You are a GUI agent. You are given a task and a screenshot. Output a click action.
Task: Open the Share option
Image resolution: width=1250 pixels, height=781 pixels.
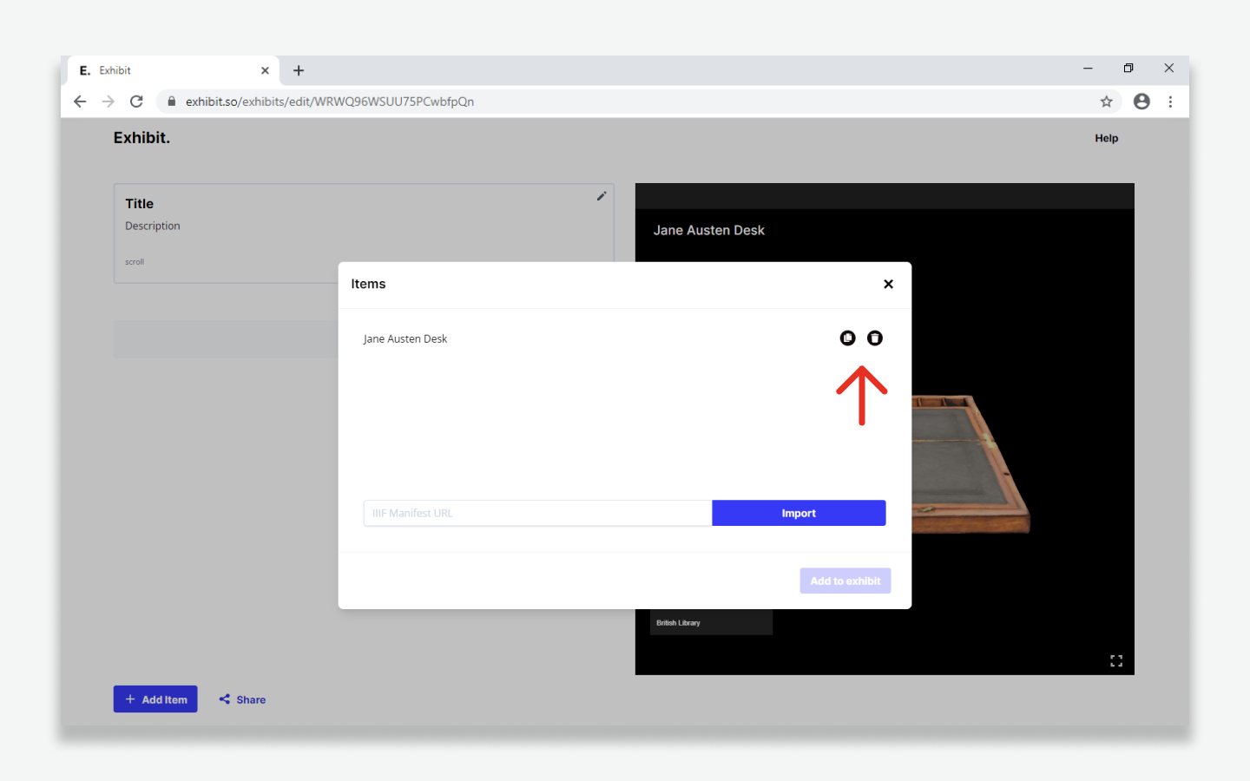(x=243, y=699)
